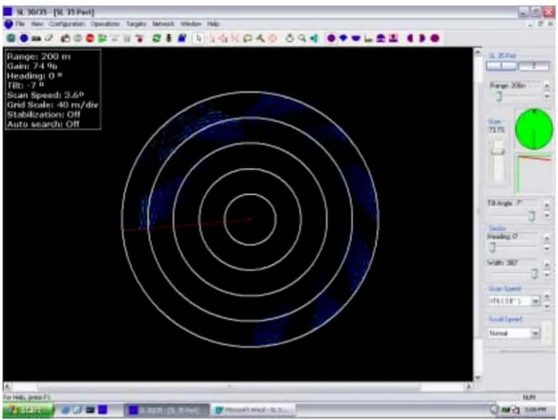Click the purple circle icon beside green speaker

pyautogui.click(x=331, y=38)
